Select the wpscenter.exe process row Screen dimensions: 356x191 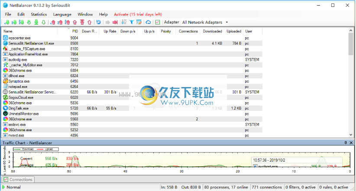[x=132, y=38]
